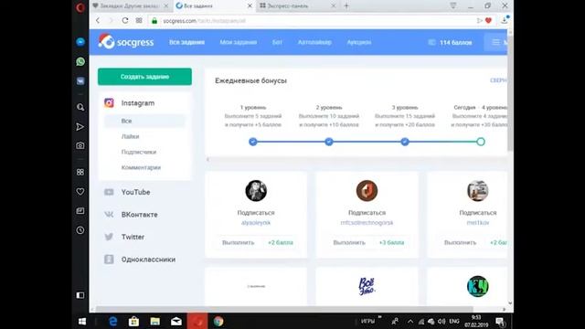The image size is (585, 329).
Task: Switch to the Закладки tab
Action: 131,6
